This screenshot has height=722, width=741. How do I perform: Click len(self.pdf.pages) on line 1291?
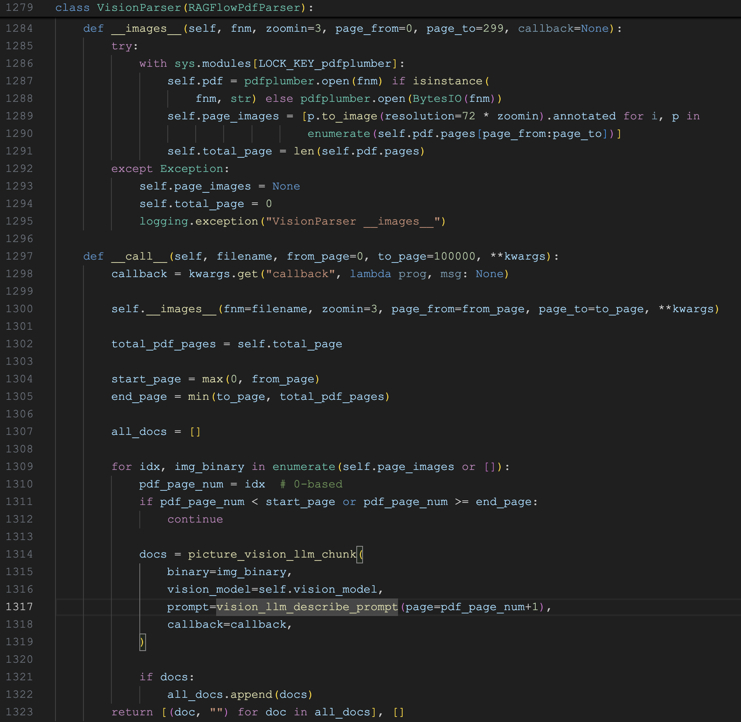tap(359, 151)
